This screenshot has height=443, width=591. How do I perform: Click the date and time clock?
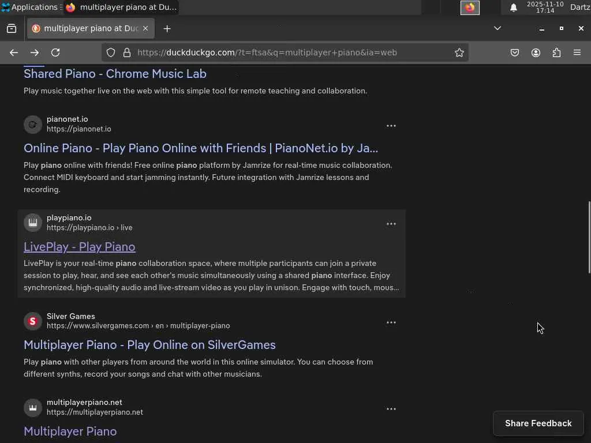pyautogui.click(x=545, y=7)
